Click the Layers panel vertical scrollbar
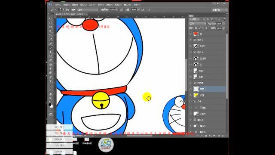This screenshot has width=275, height=155. [x=227, y=66]
